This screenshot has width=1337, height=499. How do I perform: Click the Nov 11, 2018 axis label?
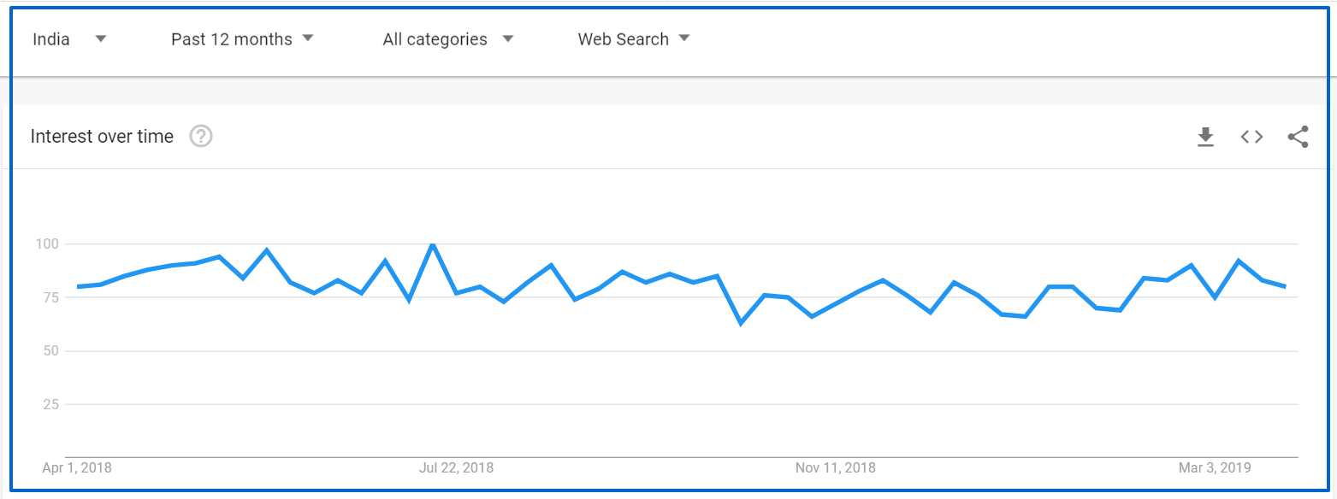tap(836, 467)
